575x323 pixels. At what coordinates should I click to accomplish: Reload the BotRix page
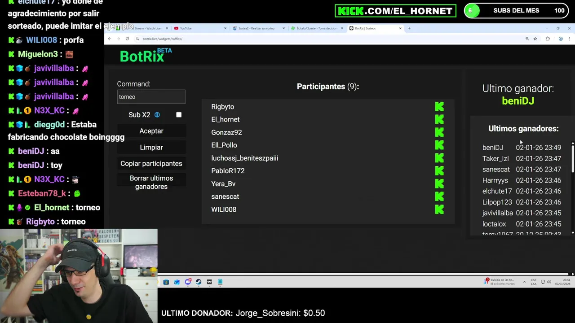(127, 39)
